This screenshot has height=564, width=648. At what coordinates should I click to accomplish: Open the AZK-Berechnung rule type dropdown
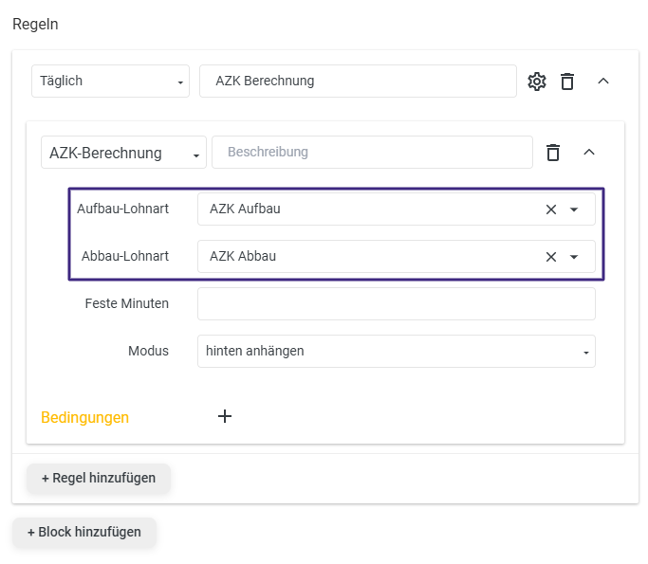point(123,153)
